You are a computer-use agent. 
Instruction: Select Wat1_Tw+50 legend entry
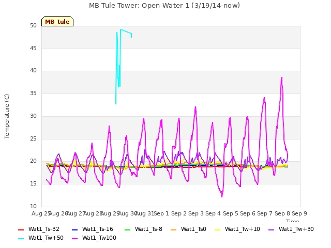pos(41,238)
